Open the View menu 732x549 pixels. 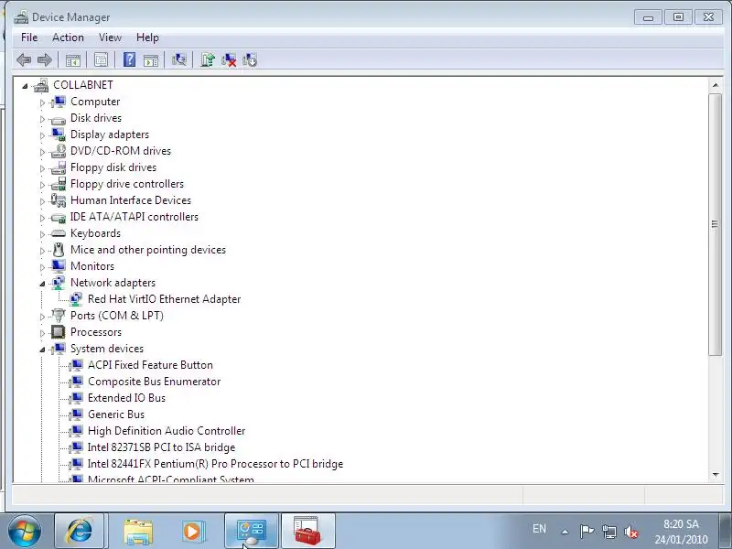110,38
